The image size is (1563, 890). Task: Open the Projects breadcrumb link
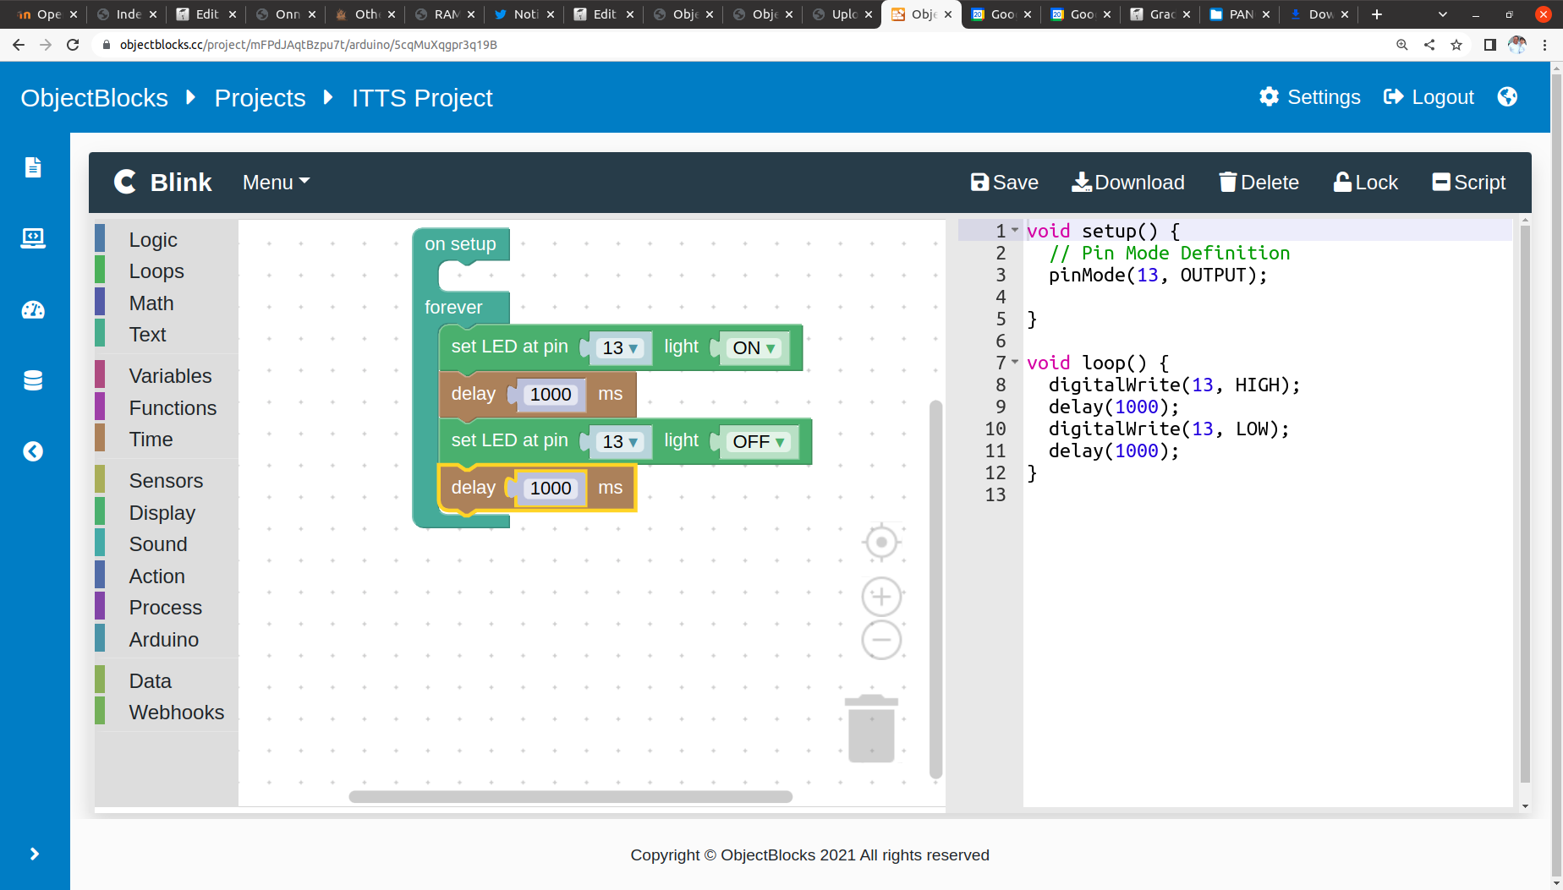pos(260,98)
